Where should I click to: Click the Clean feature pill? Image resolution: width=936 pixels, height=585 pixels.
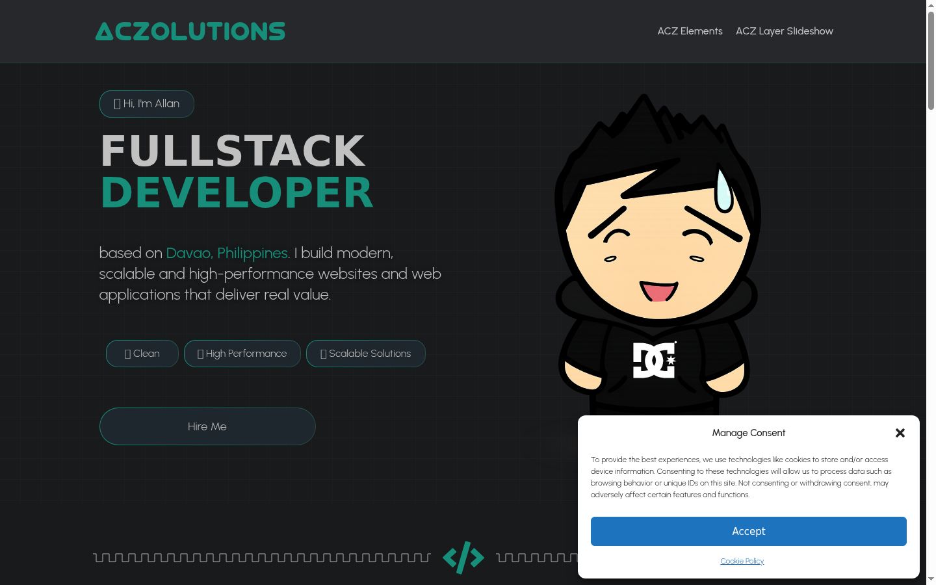tap(142, 354)
